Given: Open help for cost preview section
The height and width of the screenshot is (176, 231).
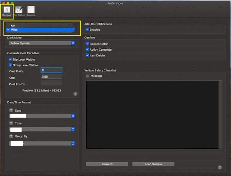Looking at the screenshot, I should pyautogui.click(x=75, y=93).
